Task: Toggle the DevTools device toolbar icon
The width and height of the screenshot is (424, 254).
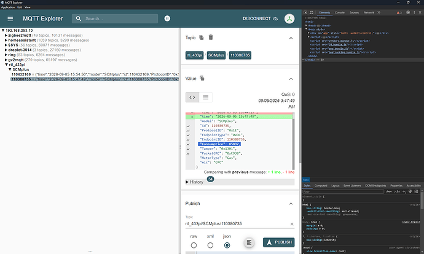Action: (312, 12)
